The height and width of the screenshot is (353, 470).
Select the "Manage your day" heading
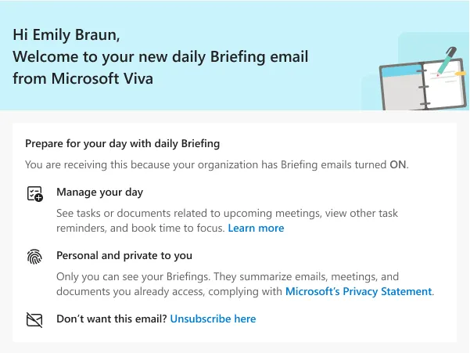[99, 192]
